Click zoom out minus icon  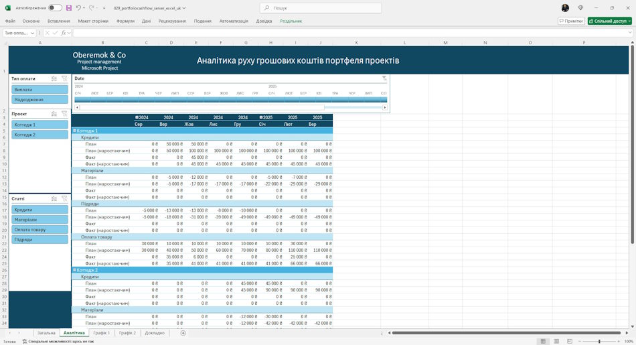pyautogui.click(x=579, y=342)
